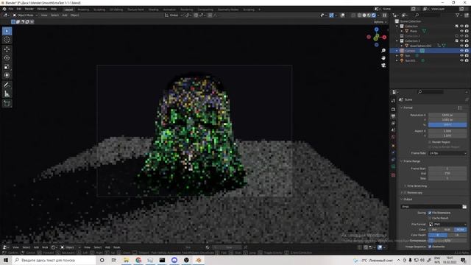The image size is (471, 265).
Task: Click the viewport pan hand gizmo
Action: pos(383,57)
